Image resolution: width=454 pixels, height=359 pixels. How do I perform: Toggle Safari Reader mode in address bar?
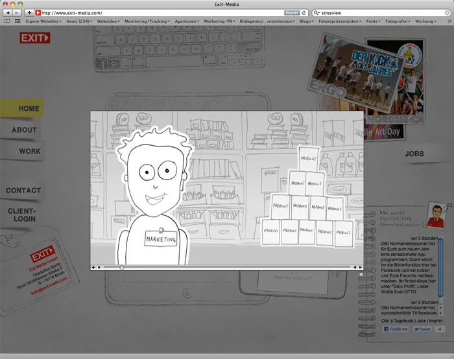(292, 13)
